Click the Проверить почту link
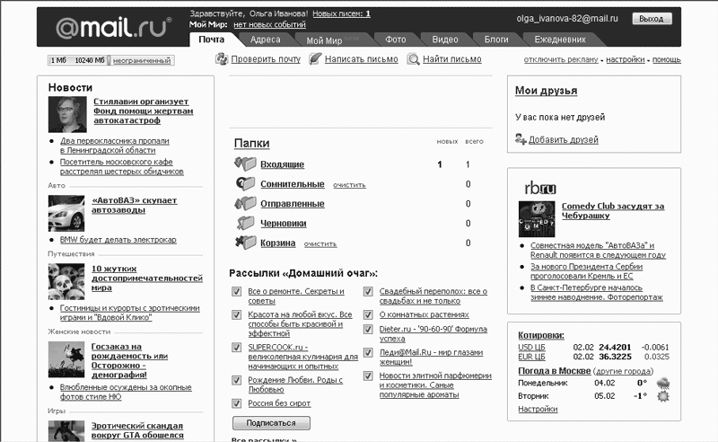The image size is (718, 442). tap(266, 59)
